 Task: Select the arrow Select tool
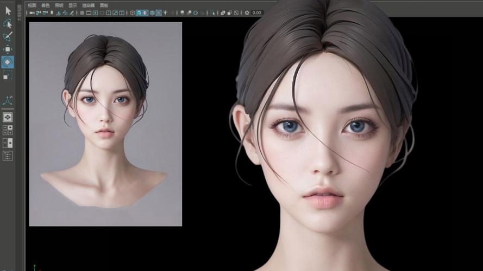click(x=8, y=10)
